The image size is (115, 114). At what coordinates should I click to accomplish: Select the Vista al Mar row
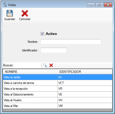(57, 106)
